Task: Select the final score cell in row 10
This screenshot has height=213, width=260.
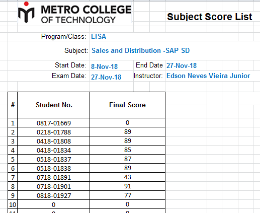Action: click(127, 204)
